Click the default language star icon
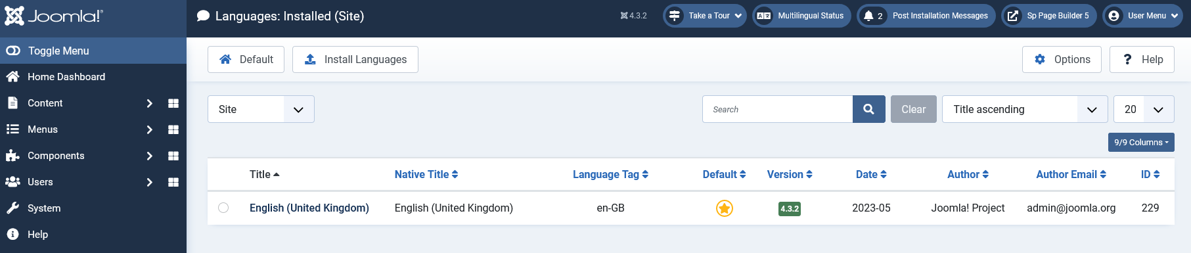The image size is (1191, 253). click(x=724, y=208)
